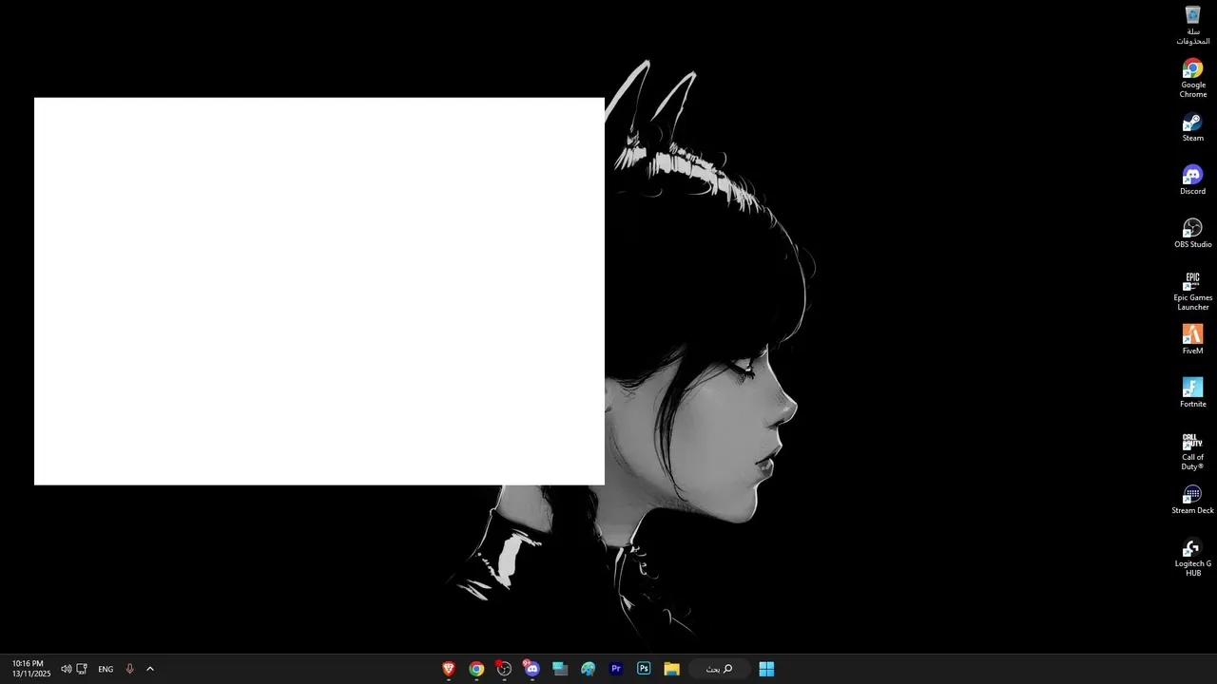Image resolution: width=1217 pixels, height=684 pixels.
Task: Select the Stream Deck desktop shortcut
Action: [x=1192, y=500]
